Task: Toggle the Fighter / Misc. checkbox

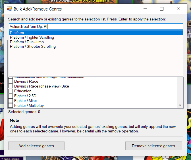Action: coord(11,101)
